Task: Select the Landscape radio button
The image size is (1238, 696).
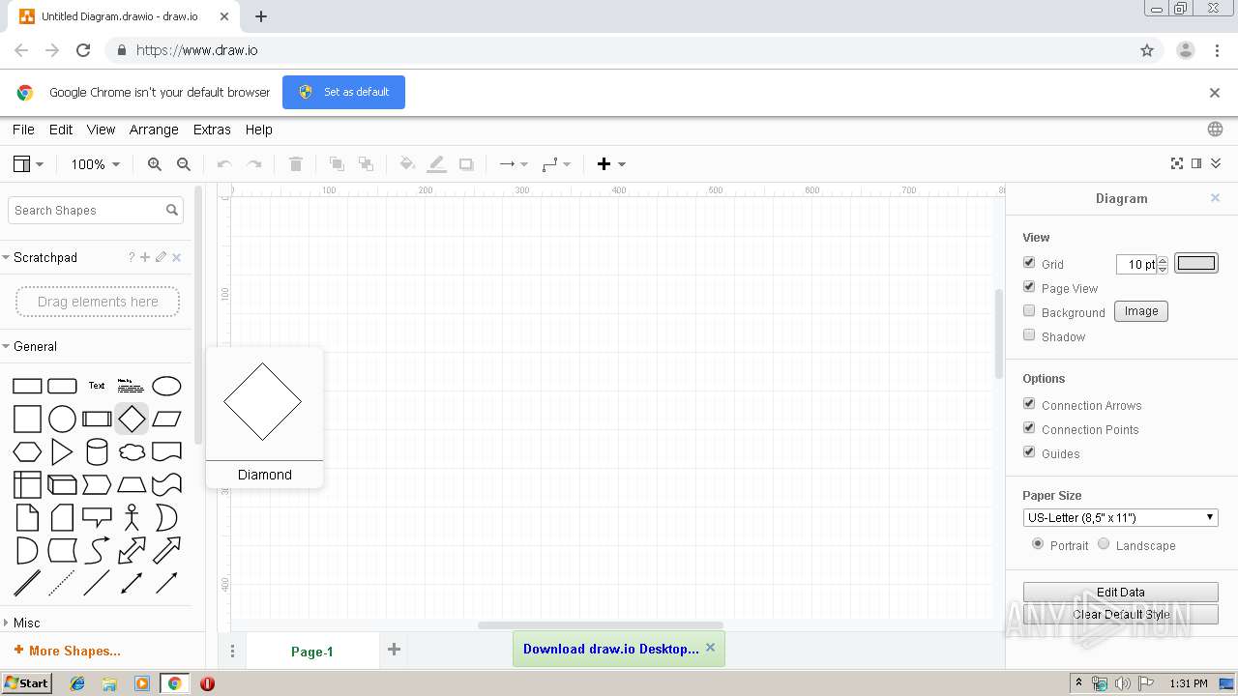Action: [x=1104, y=544]
